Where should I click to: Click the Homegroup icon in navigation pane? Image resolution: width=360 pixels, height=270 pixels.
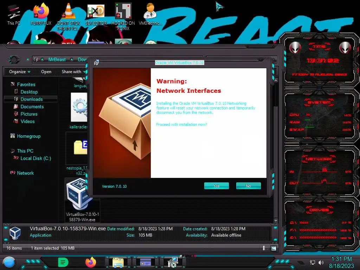pos(13,136)
